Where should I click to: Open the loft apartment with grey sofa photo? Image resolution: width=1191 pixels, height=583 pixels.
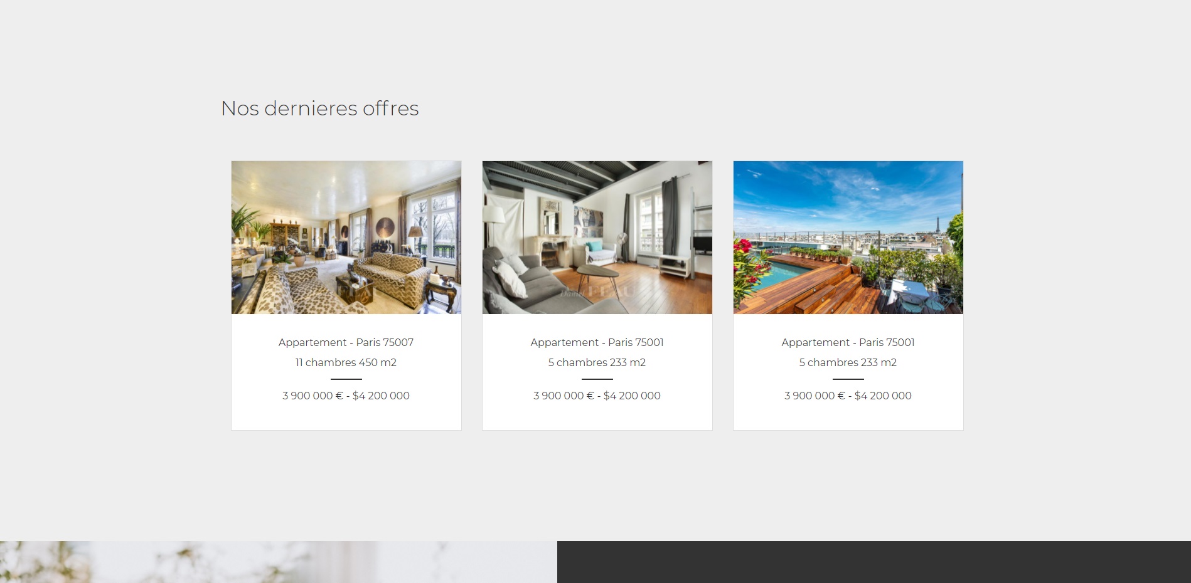[x=597, y=238]
